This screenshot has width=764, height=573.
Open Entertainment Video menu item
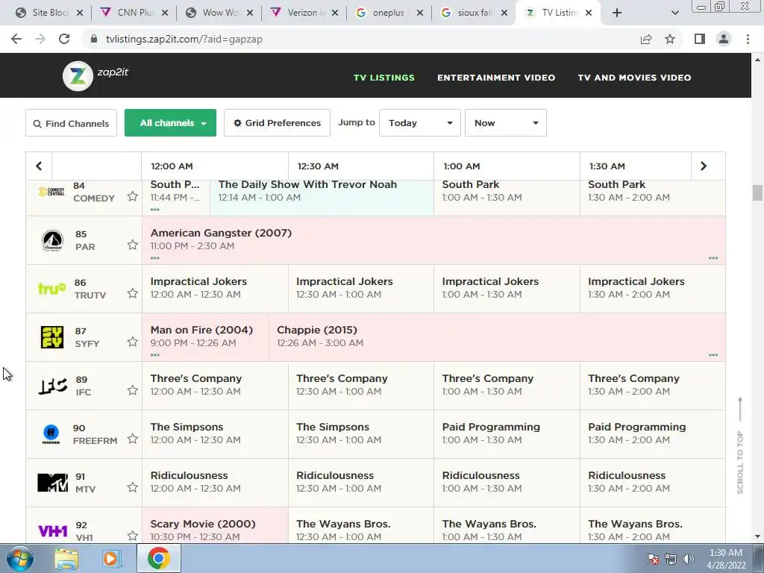click(496, 78)
